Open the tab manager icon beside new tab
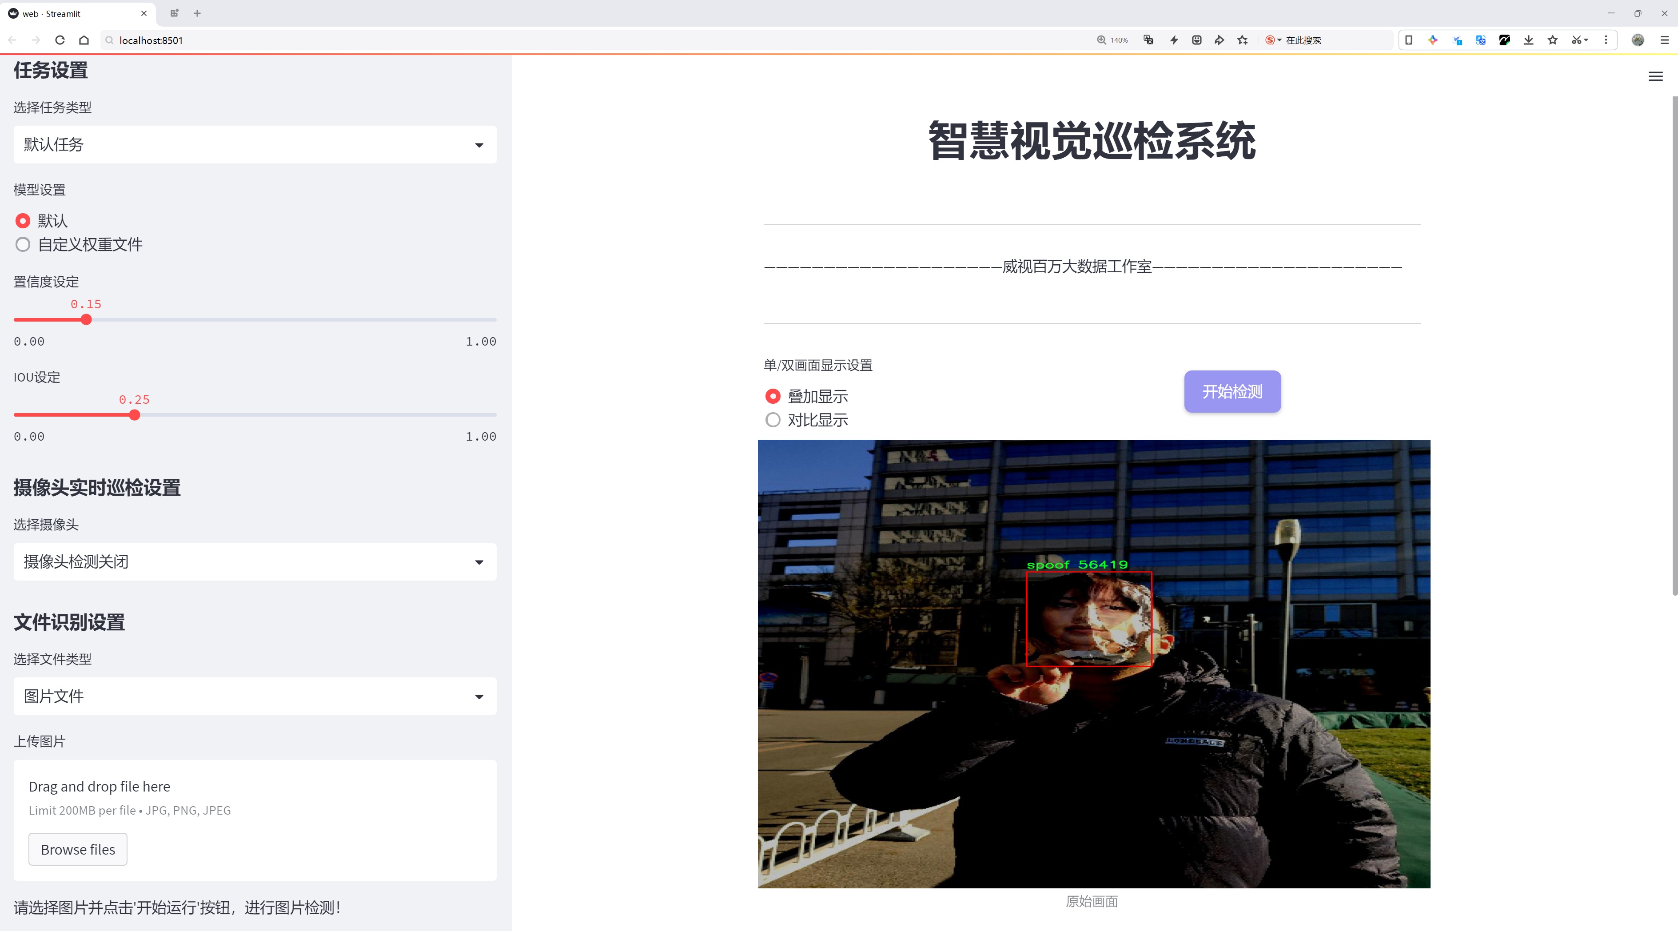This screenshot has height=931, width=1678. tap(174, 13)
